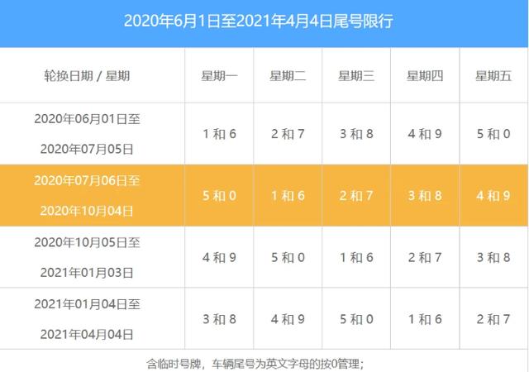Click 4和9 in the 2020年06月01日 row

425,134
